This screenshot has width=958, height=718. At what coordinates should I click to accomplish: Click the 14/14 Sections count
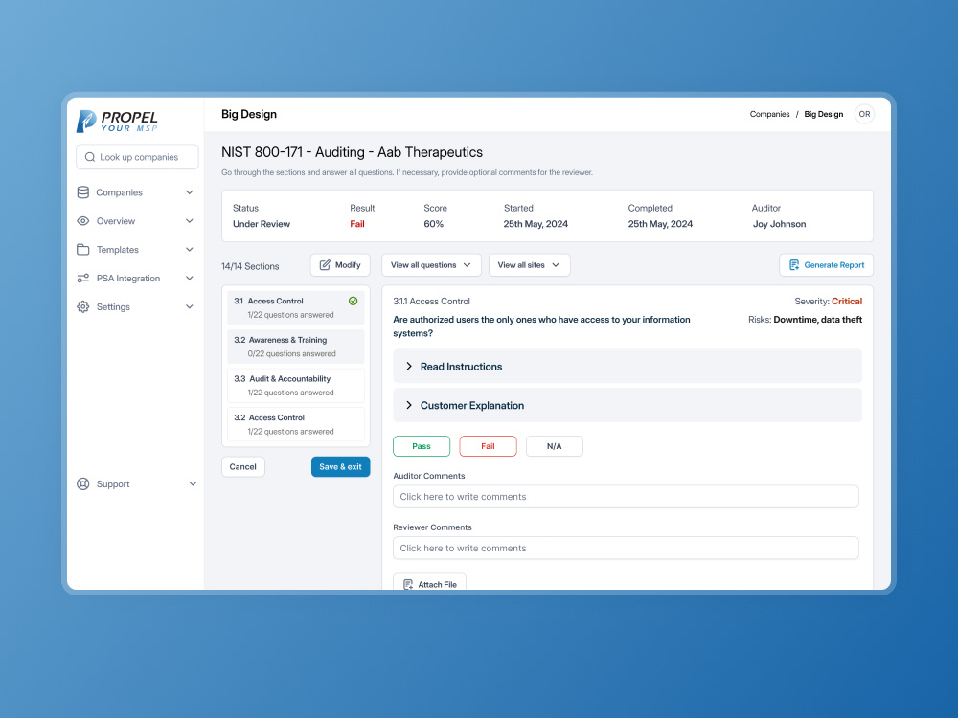(x=250, y=266)
